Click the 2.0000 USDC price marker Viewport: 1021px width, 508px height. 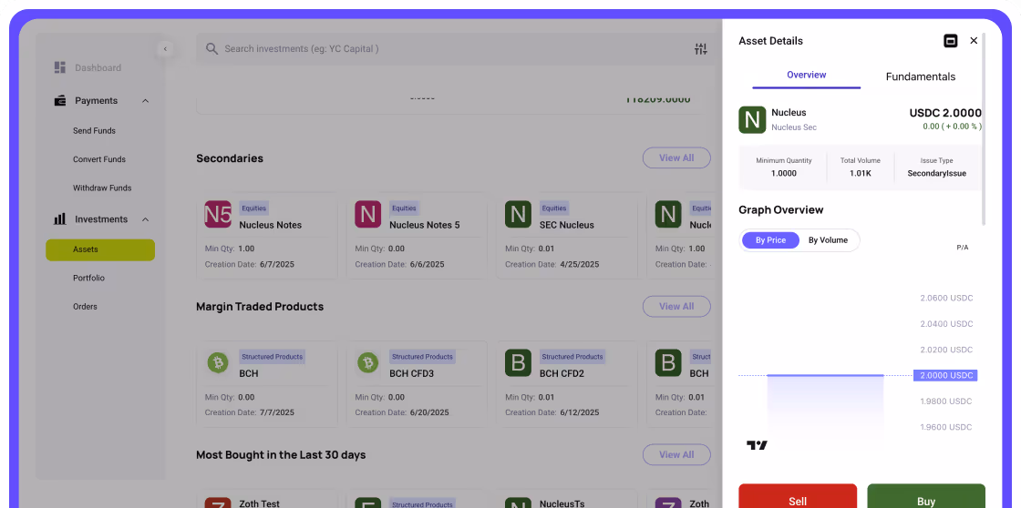(945, 375)
